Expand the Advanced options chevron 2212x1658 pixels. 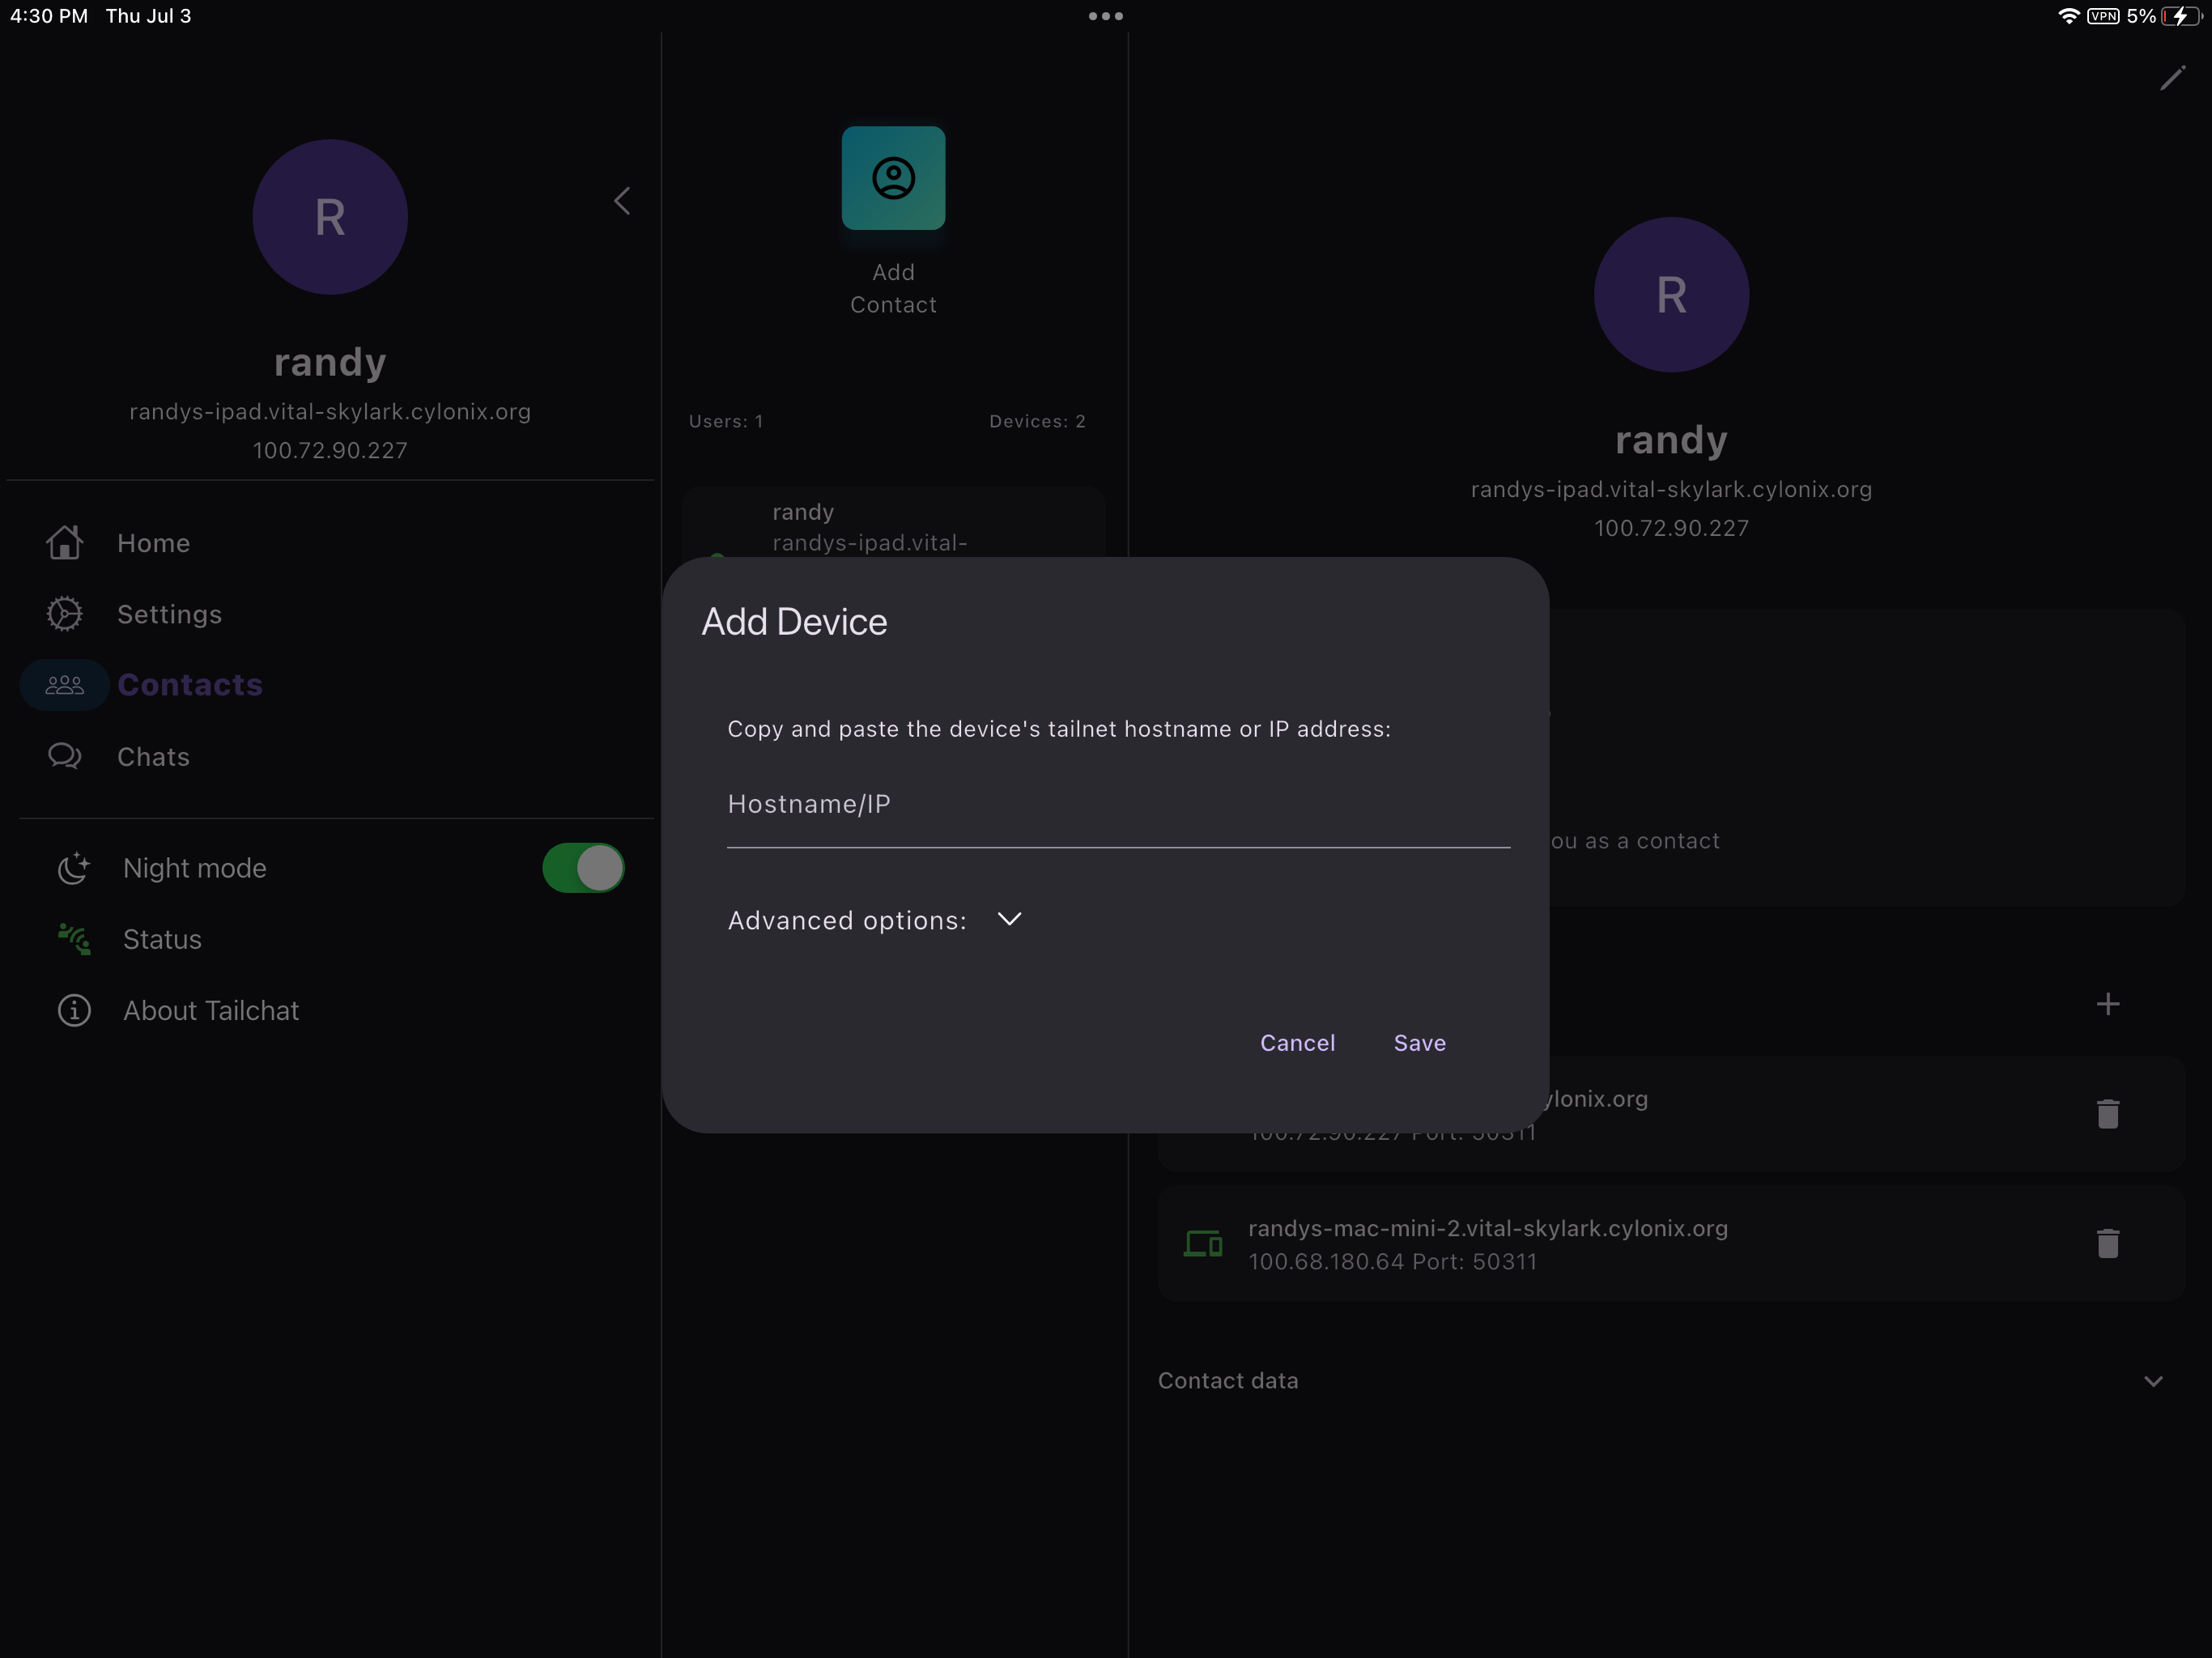coord(1009,919)
